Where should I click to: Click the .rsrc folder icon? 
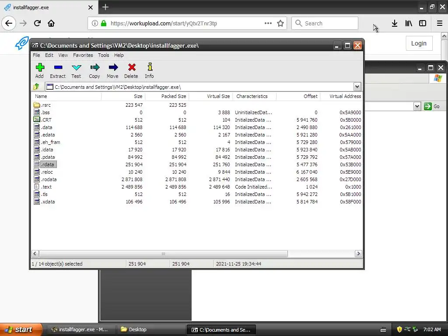coord(37,105)
